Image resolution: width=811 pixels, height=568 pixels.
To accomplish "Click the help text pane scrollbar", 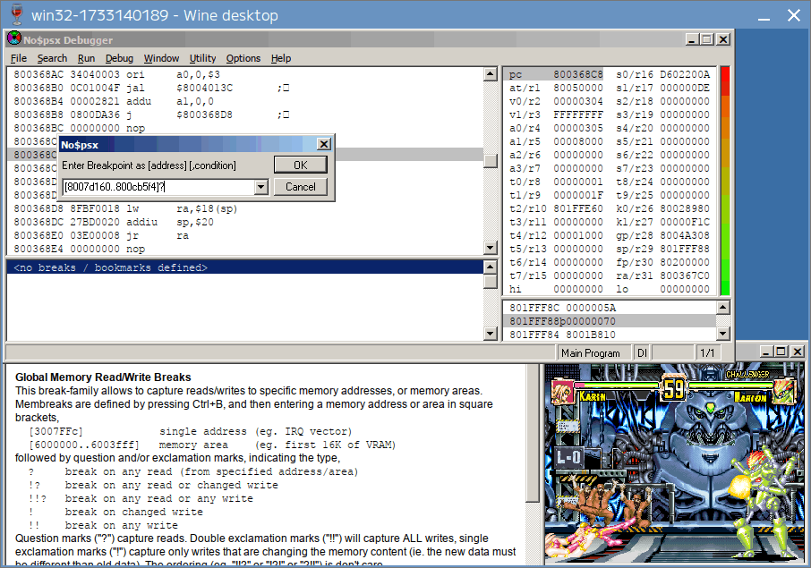I will click(533, 433).
